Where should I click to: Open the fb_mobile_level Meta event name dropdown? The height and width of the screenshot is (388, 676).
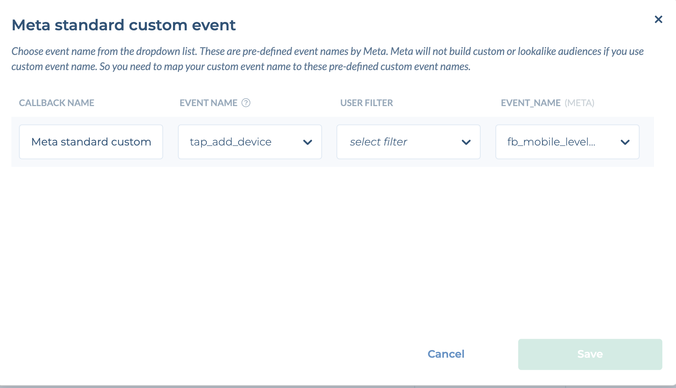[568, 142]
